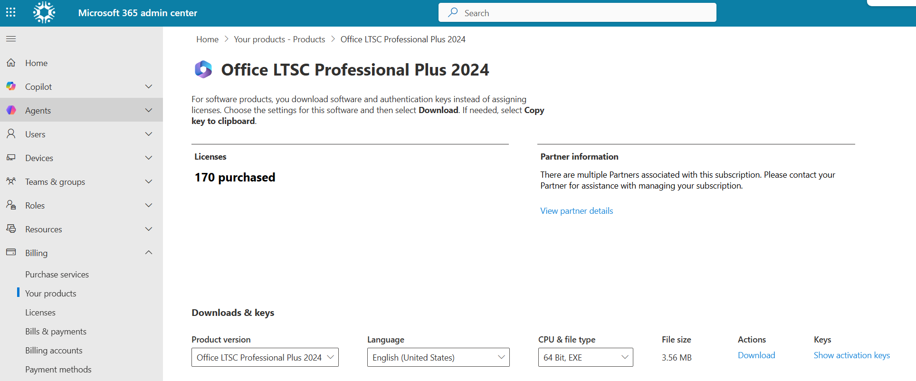
Task: Expand the Users section chevron
Action: (149, 134)
